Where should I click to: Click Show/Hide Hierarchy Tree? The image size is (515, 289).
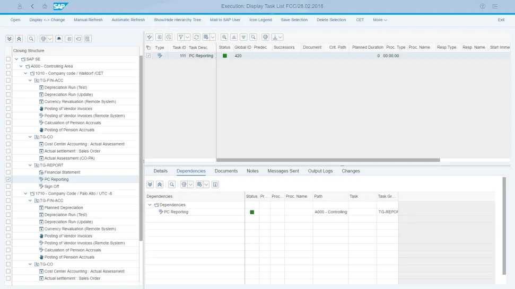[177, 20]
